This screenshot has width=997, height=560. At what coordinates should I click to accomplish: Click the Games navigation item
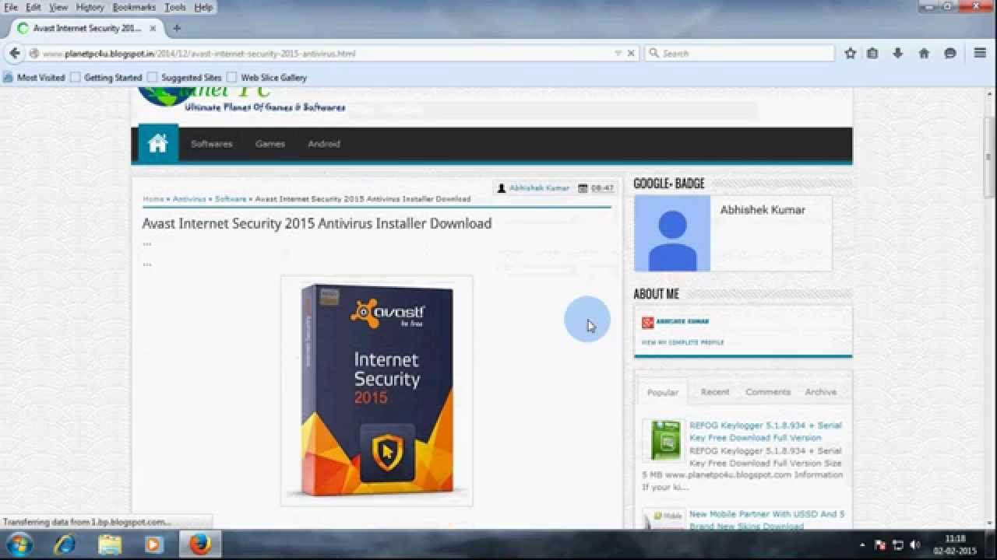270,144
